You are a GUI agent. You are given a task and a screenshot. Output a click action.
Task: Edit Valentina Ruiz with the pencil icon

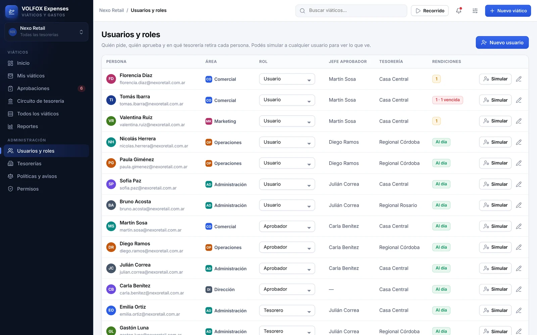coord(519,121)
